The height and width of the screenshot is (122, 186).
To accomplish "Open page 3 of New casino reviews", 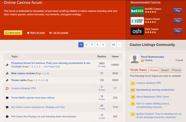I will point(48,74).
